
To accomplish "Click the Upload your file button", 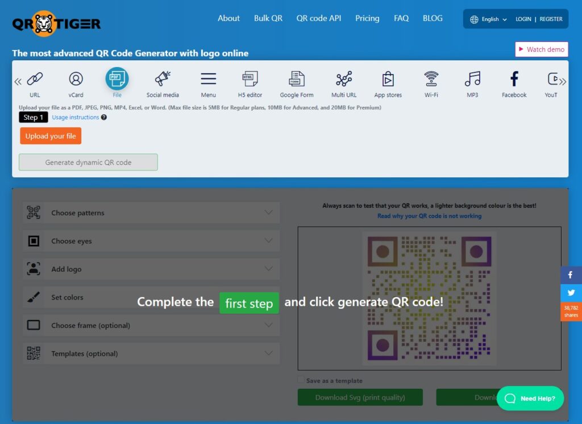I will click(51, 136).
